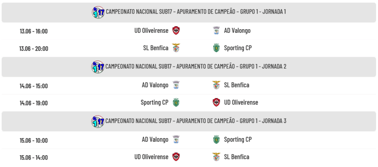The height and width of the screenshot is (167, 378).
Task: Click SL Benfica crest in 14.06 15:00 match
Action: click(x=216, y=85)
